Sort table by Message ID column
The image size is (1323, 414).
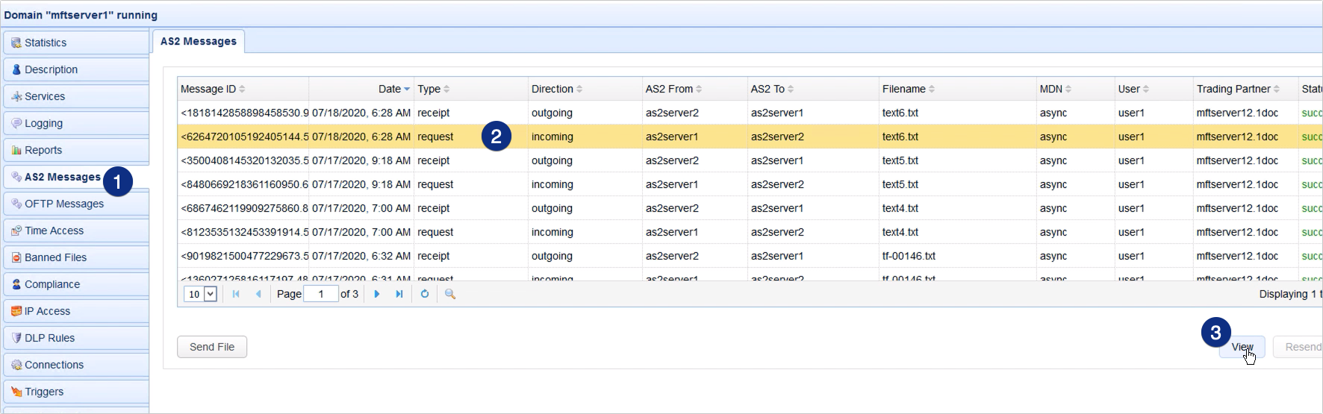pos(208,89)
